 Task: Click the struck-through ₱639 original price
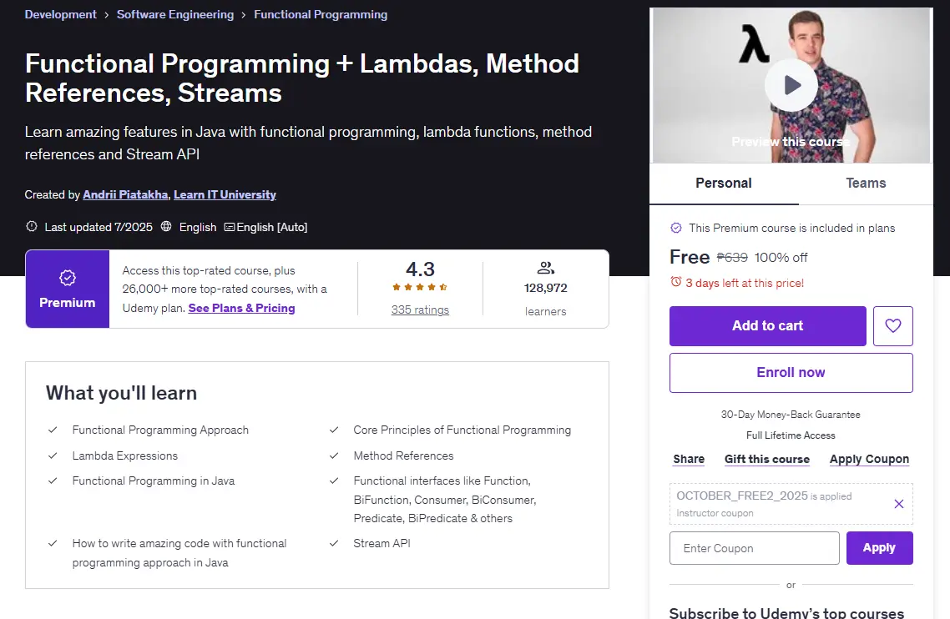click(x=732, y=258)
